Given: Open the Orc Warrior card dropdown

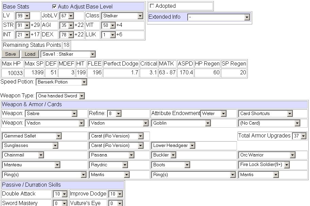Looking at the screenshot, I should (267, 155).
